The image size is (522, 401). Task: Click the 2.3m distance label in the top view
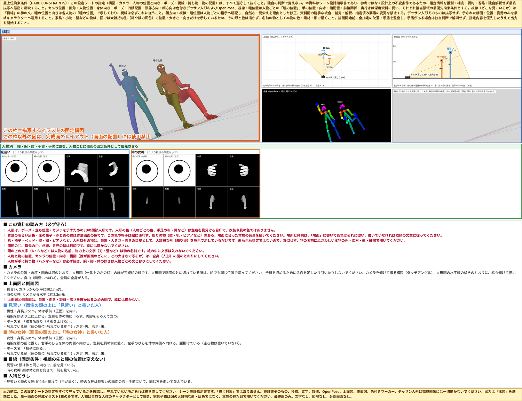(330, 67)
